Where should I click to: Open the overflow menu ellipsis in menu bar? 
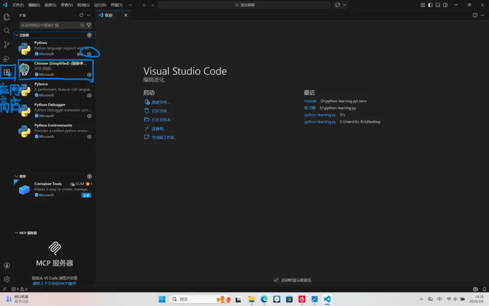pos(130,5)
